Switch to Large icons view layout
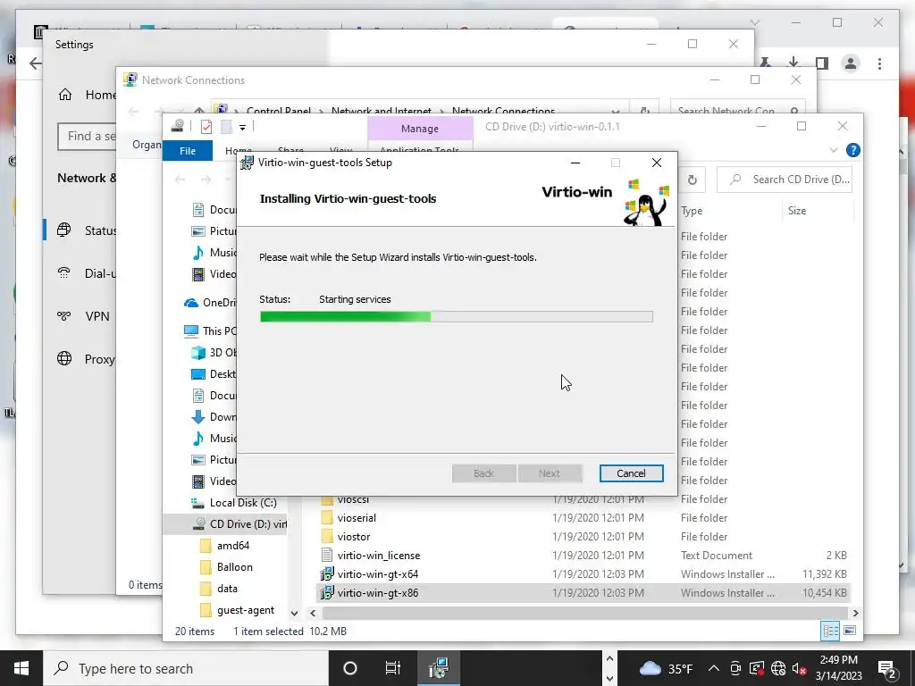 click(x=850, y=631)
